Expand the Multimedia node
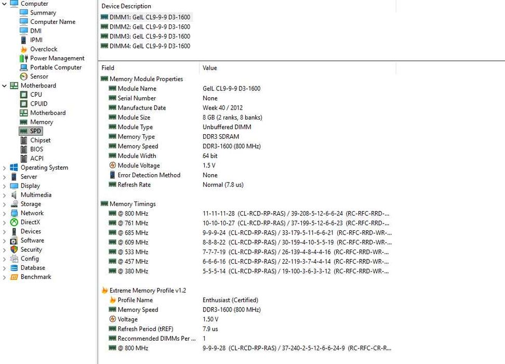The width and height of the screenshot is (505, 364). coord(4,195)
